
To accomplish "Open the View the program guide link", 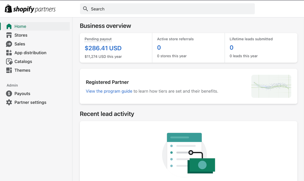I will pyautogui.click(x=109, y=91).
